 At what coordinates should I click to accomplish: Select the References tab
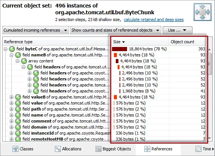[x=158, y=149]
